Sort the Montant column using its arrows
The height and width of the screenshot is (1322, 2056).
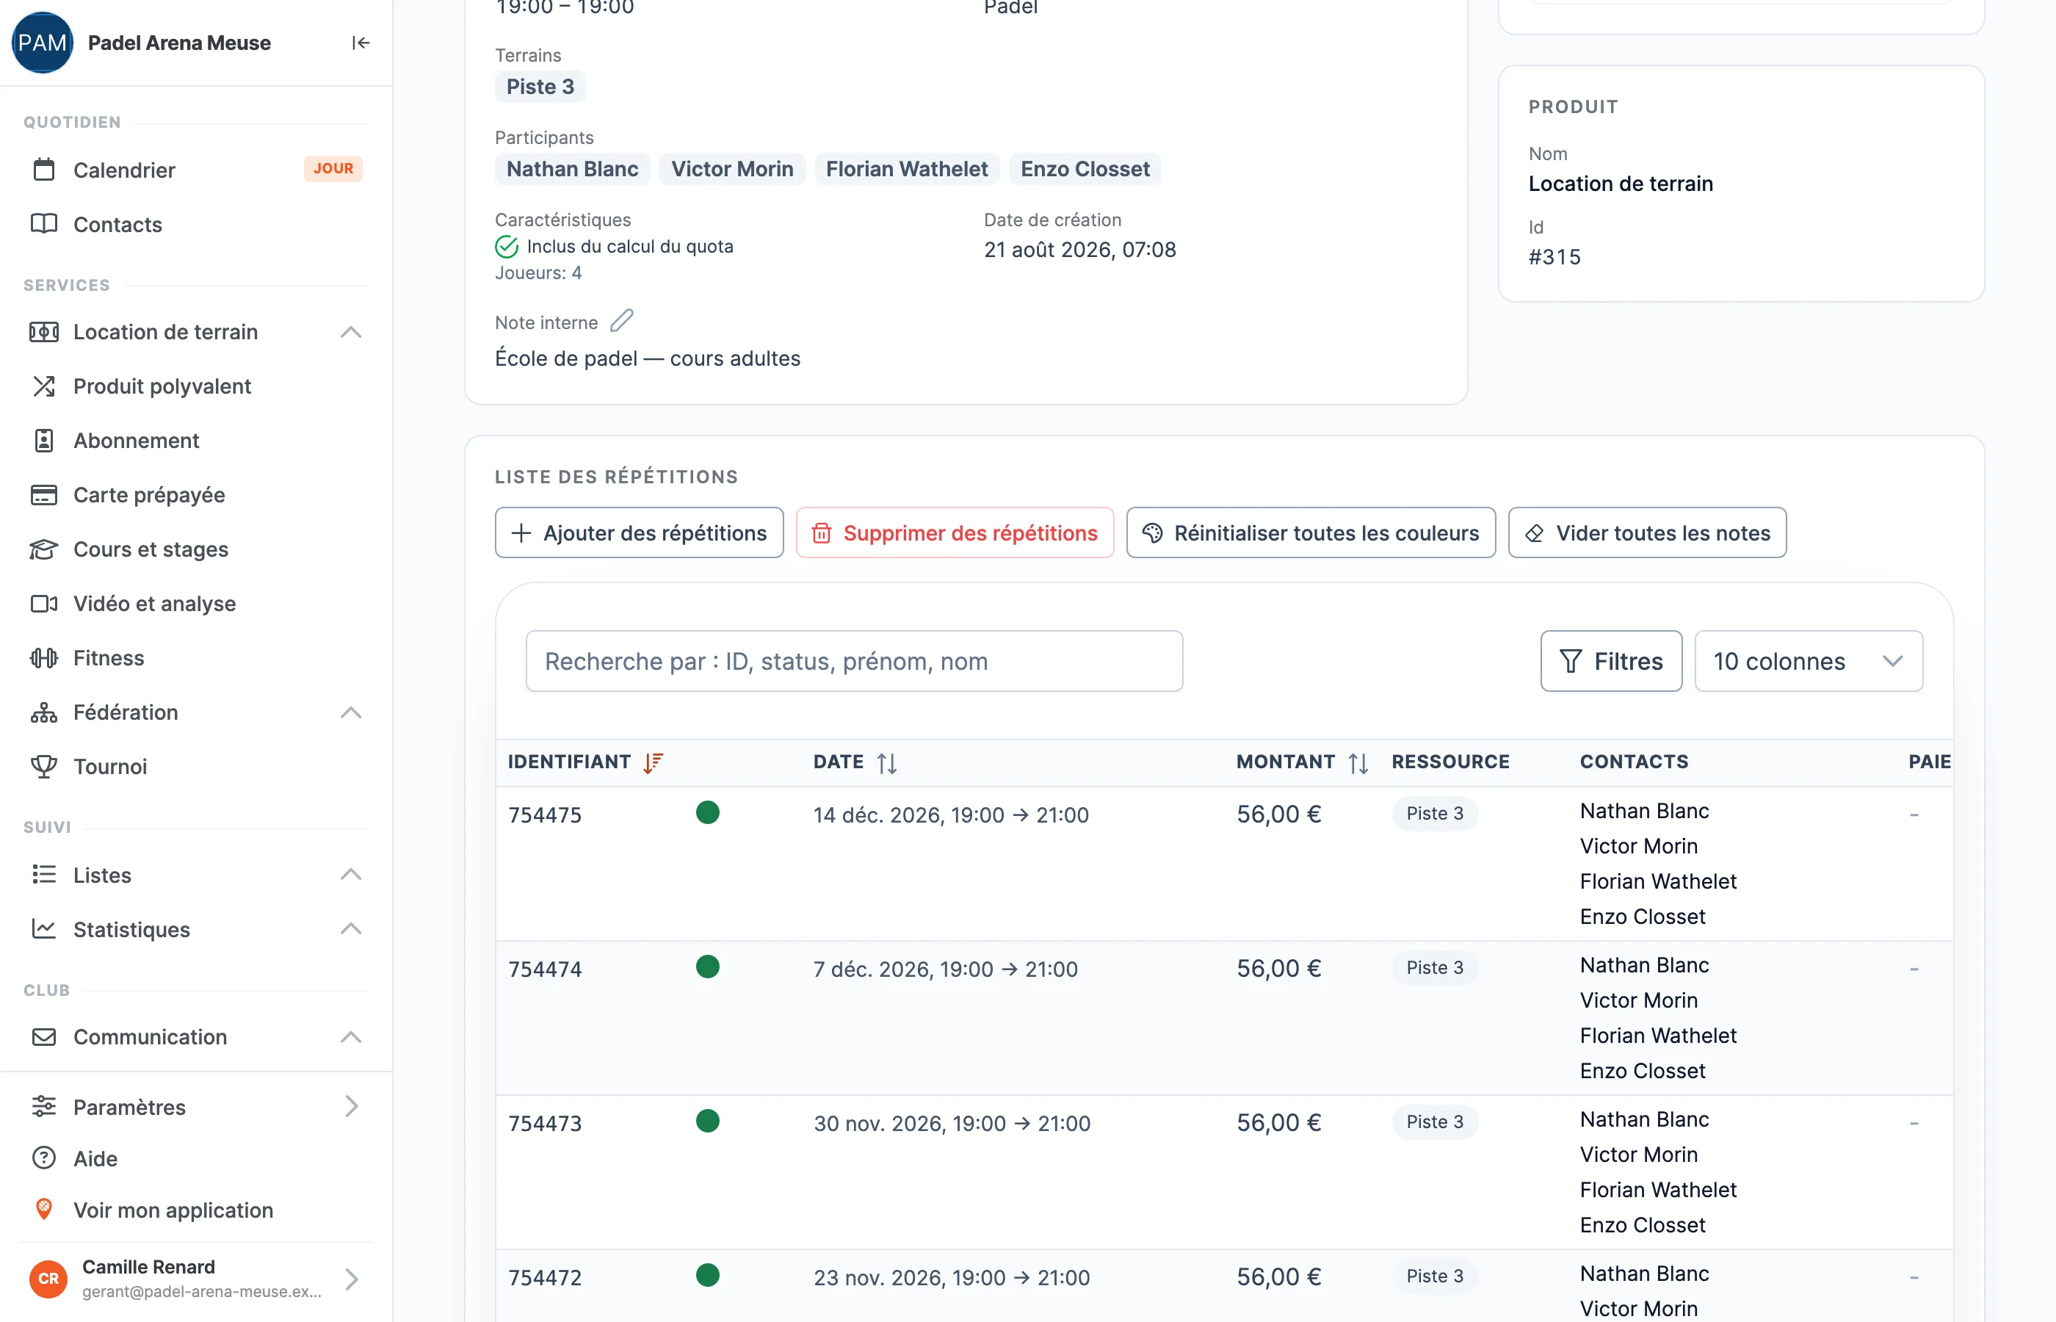[x=1358, y=762]
